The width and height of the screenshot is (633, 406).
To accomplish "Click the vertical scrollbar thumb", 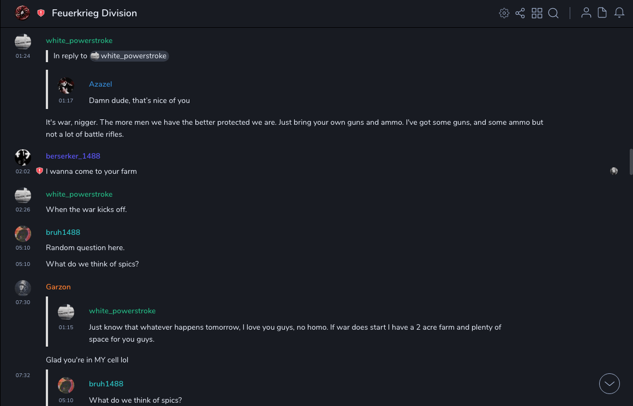I will (631, 161).
